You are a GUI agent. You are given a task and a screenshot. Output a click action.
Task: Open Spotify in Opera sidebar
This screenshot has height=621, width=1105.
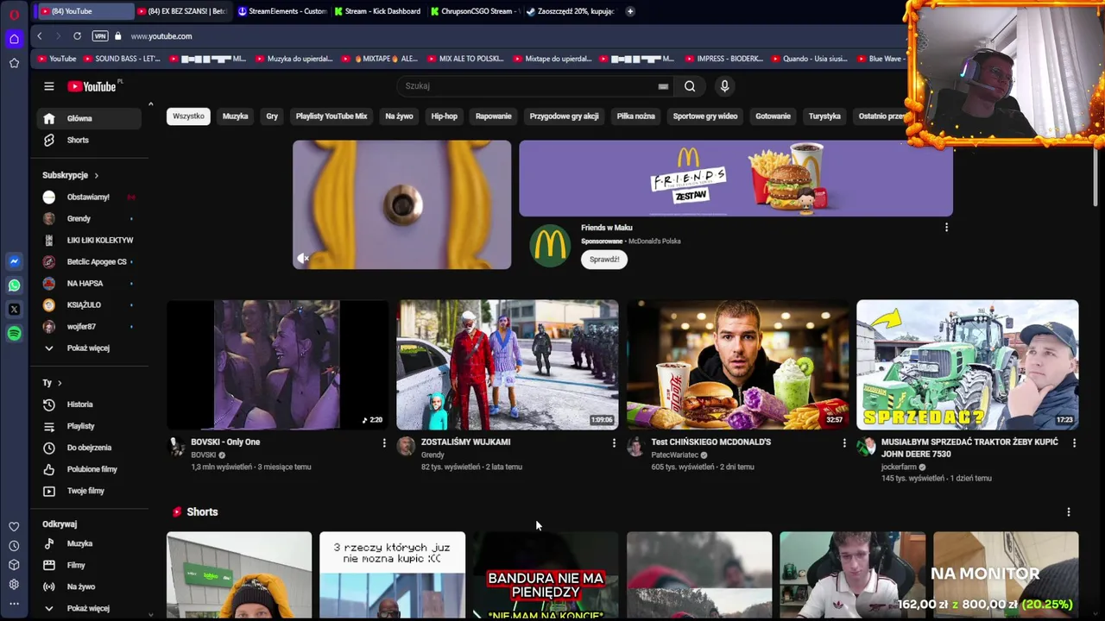click(14, 334)
